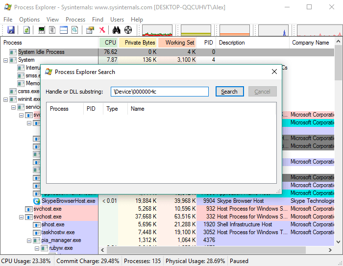Select the System Idle Process row

(x=167, y=52)
